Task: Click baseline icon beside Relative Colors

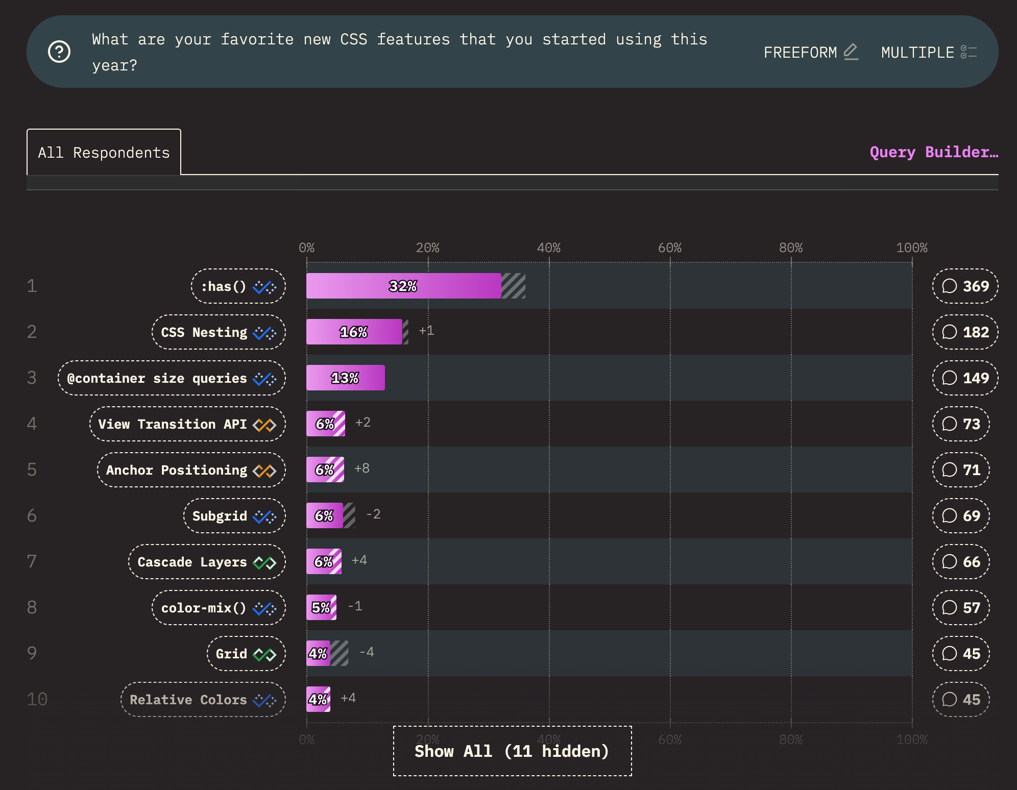Action: [x=264, y=700]
